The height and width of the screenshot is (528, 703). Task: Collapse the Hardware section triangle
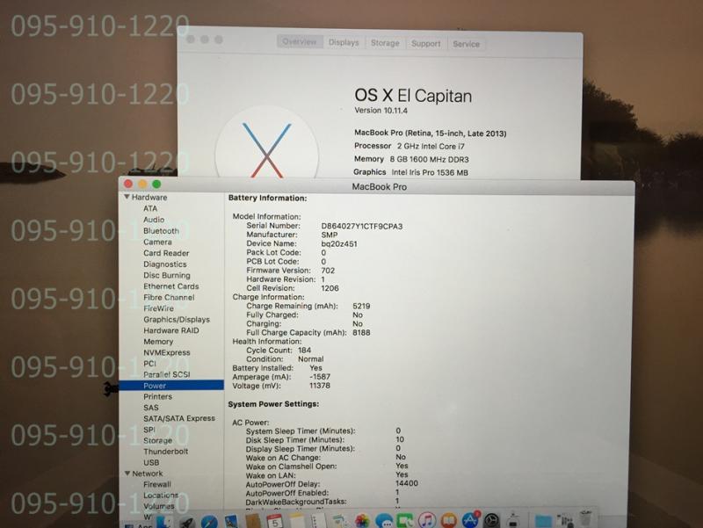[127, 197]
